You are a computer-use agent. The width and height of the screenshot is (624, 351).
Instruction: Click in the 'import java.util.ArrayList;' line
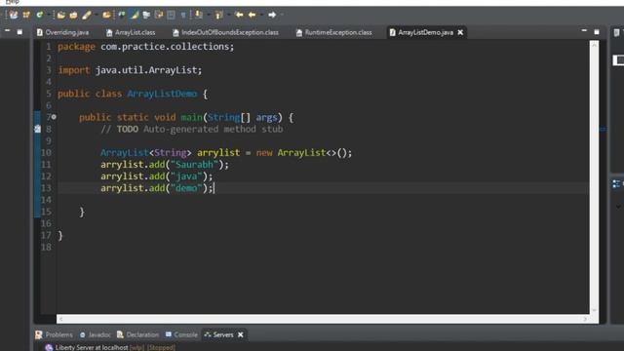(130, 70)
